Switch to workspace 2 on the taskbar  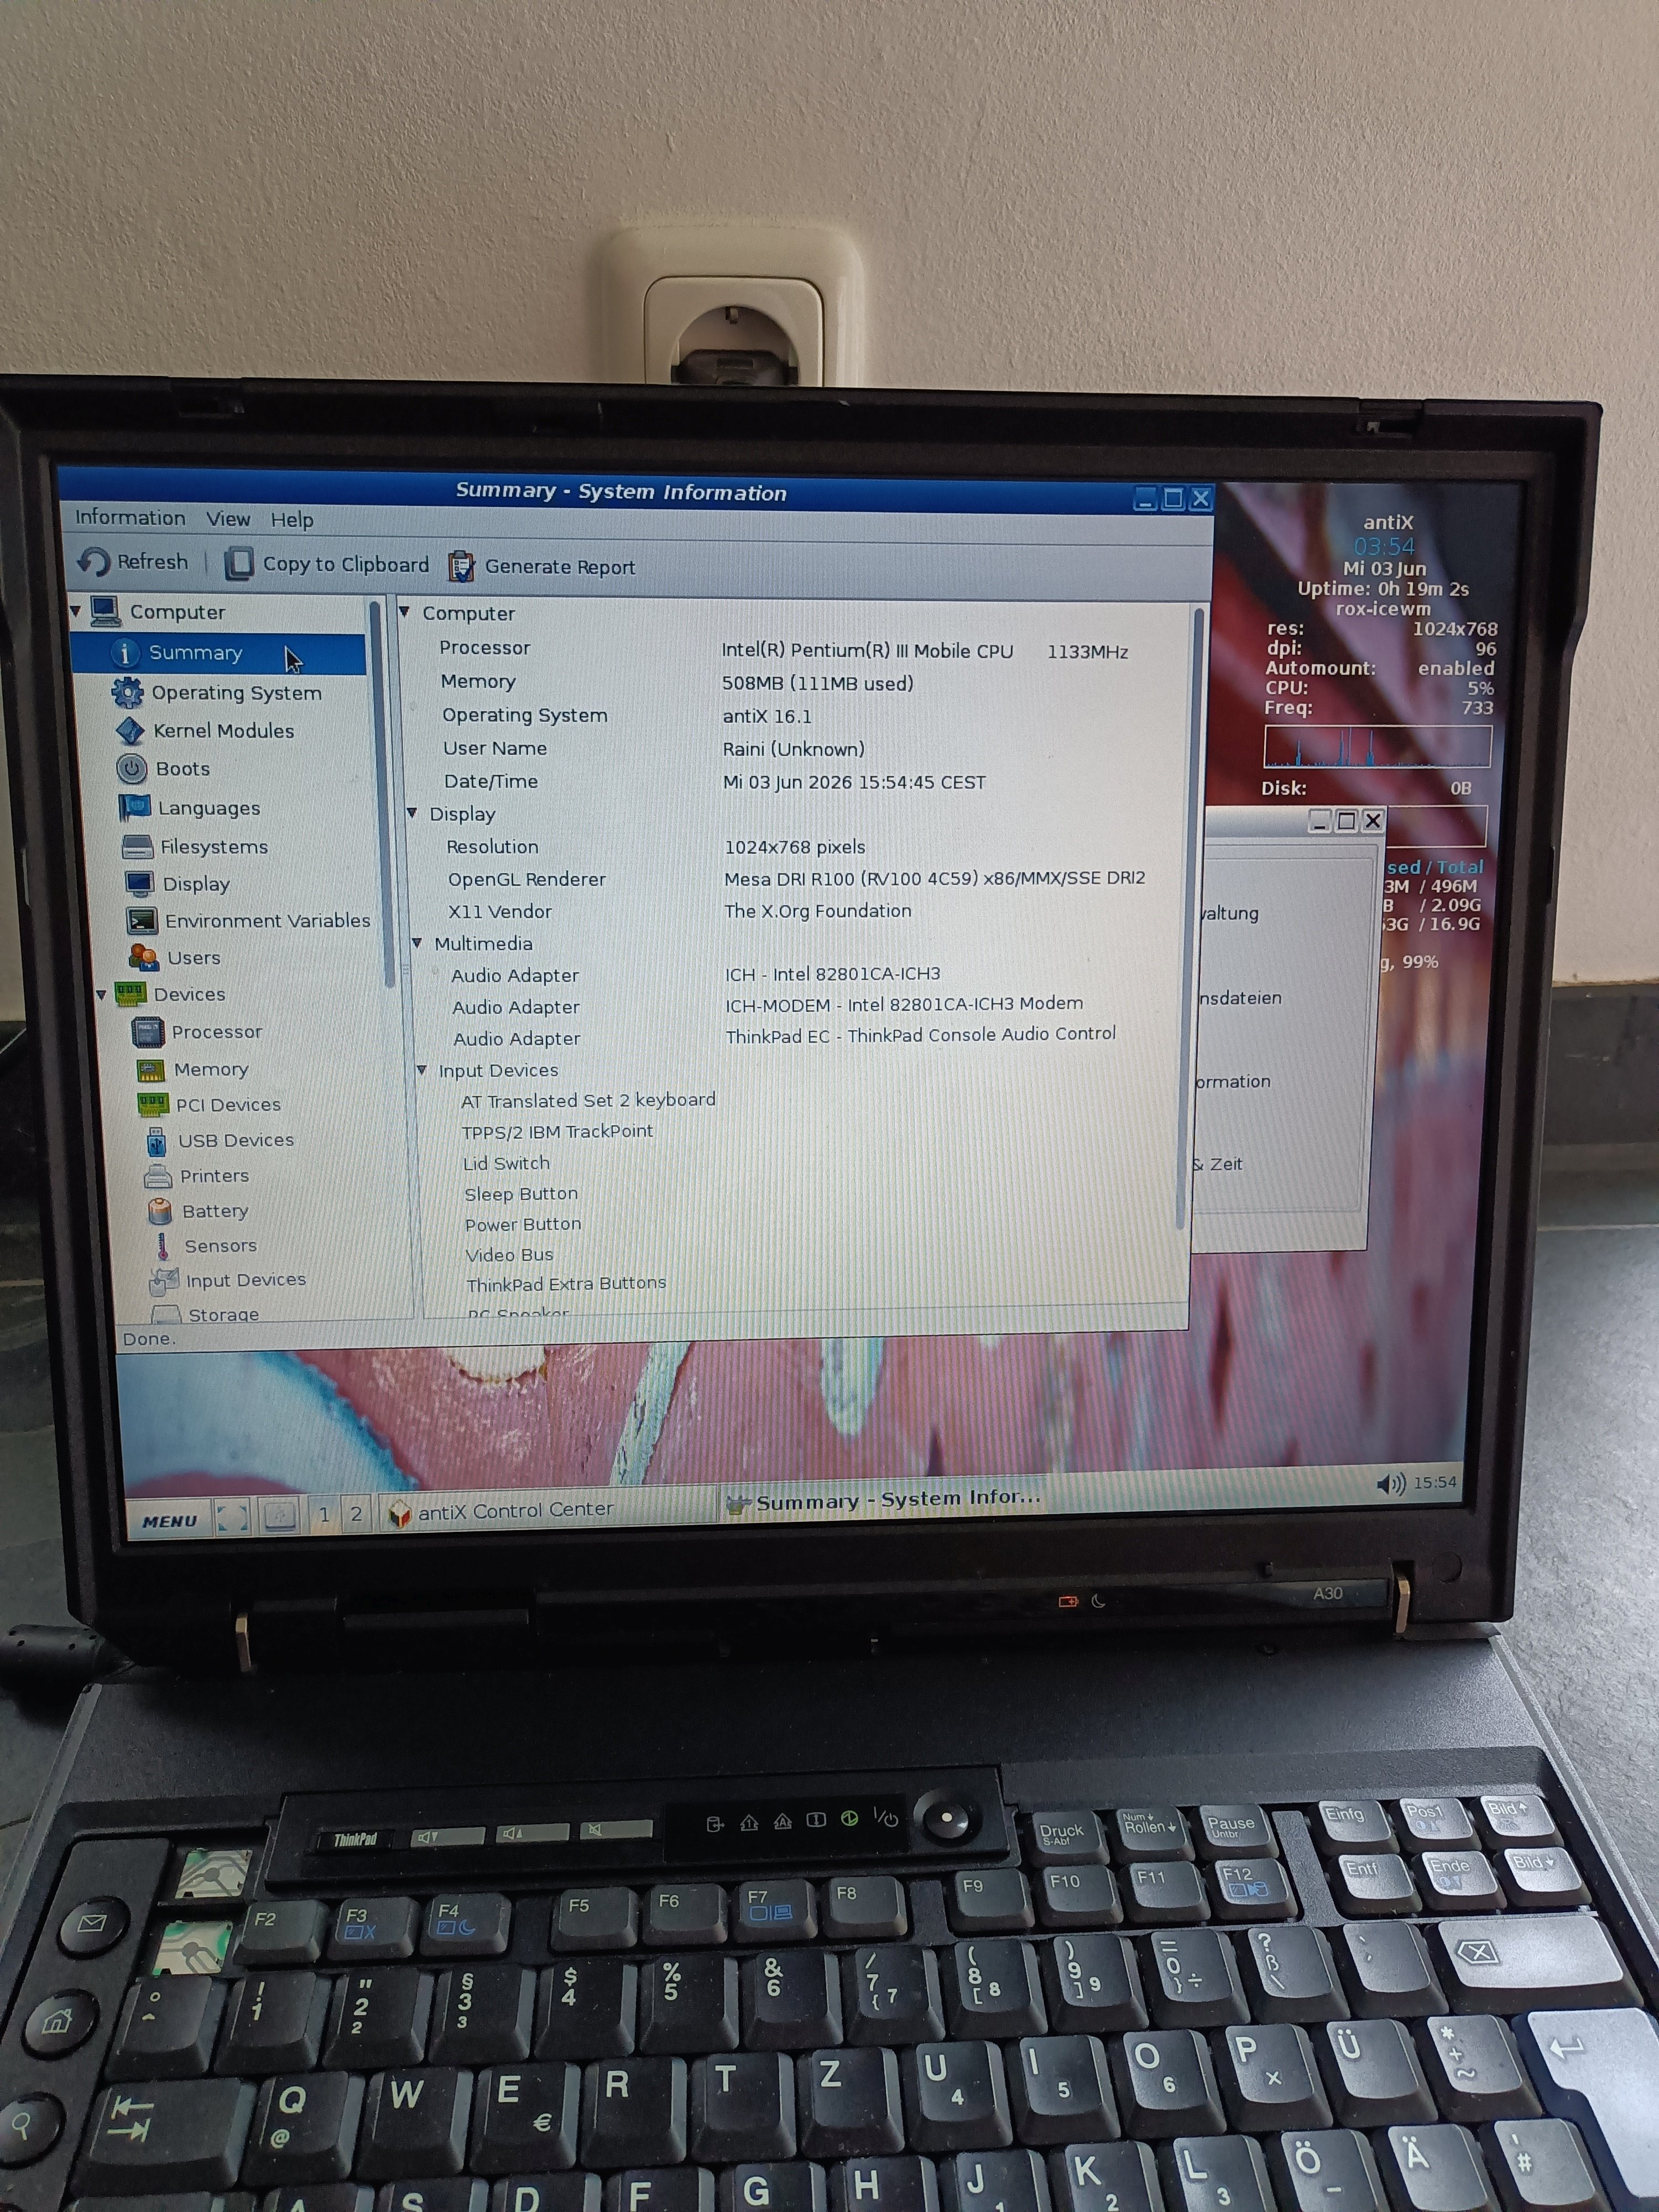coord(356,1514)
